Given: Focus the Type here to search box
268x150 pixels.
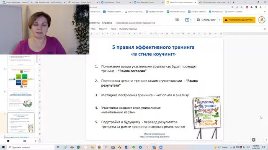Looking at the screenshot, I should pyautogui.click(x=31, y=147).
